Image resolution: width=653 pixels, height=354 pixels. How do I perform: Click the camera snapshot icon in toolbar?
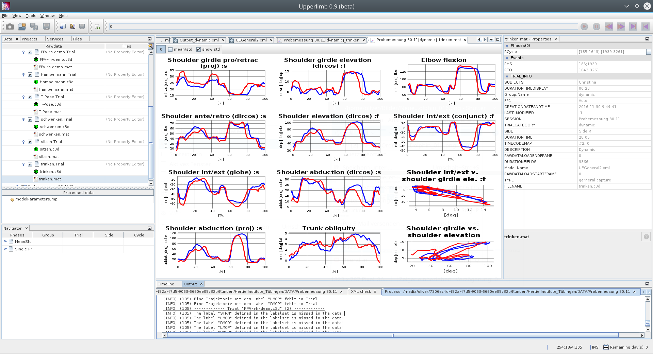10,26
